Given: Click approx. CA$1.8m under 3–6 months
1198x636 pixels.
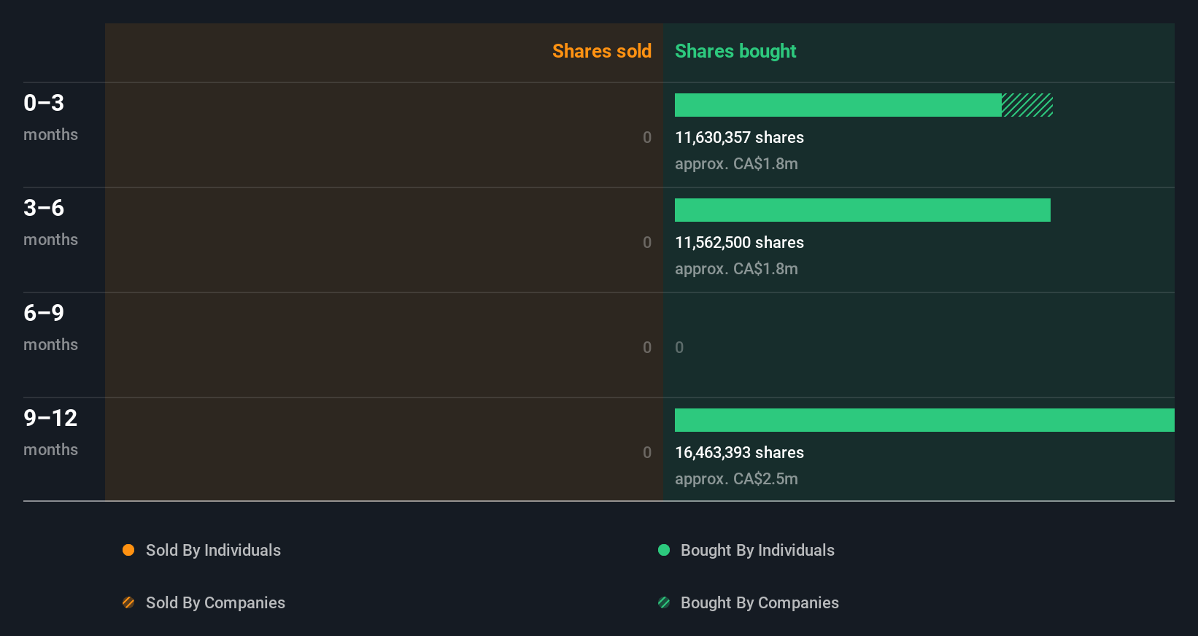Looking at the screenshot, I should [736, 269].
